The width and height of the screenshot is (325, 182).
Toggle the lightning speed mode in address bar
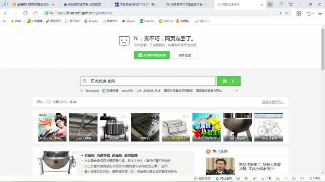pyautogui.click(x=281, y=13)
